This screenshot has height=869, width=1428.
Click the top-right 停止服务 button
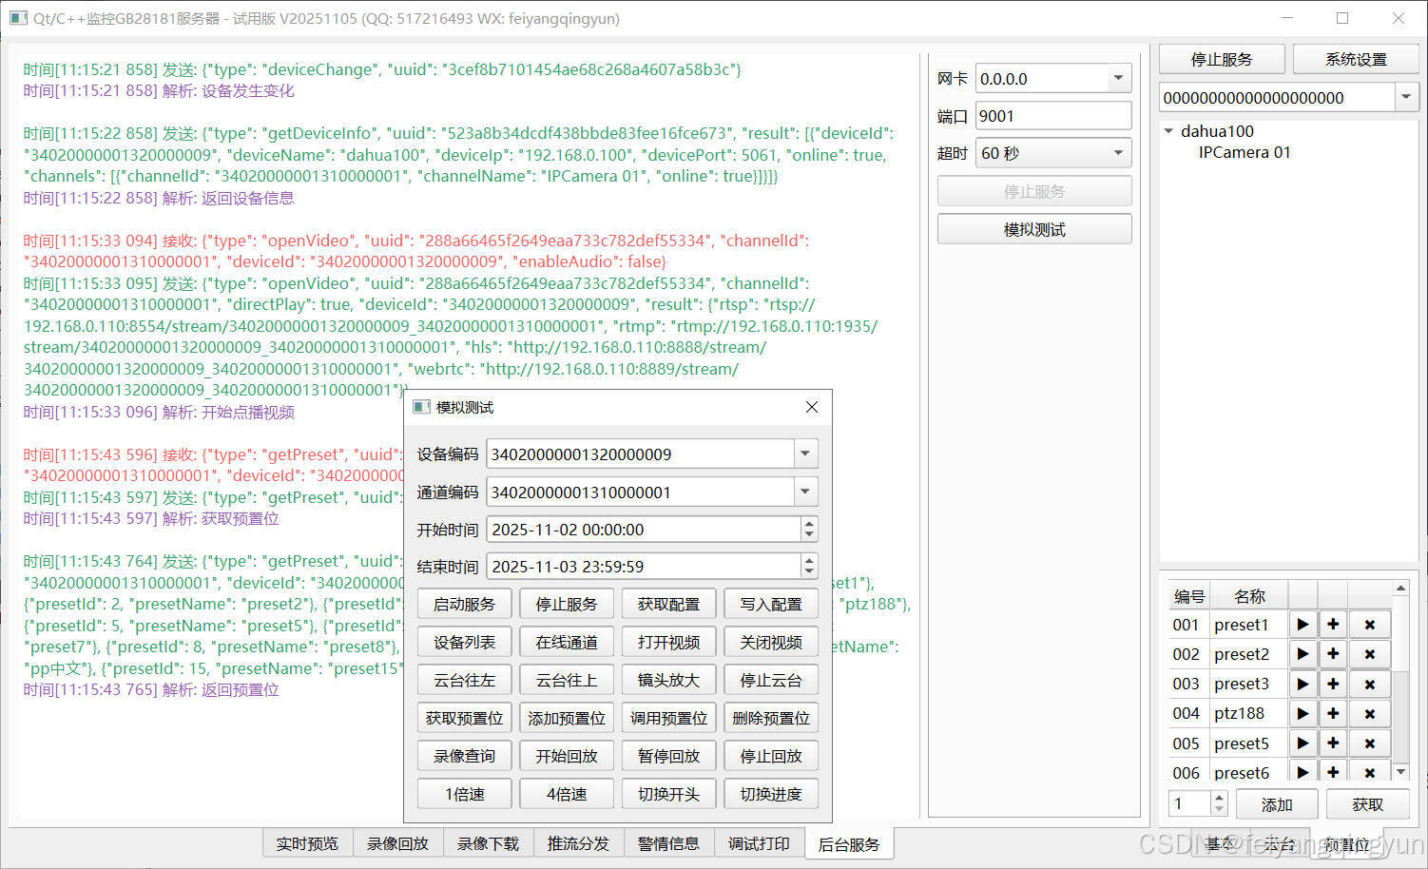[1222, 59]
